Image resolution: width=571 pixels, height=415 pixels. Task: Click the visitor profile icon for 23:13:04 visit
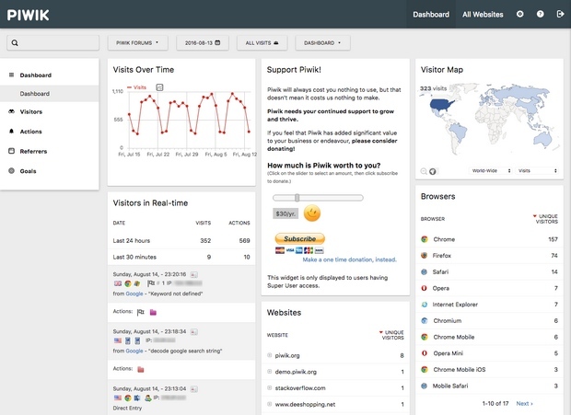[x=194, y=389]
